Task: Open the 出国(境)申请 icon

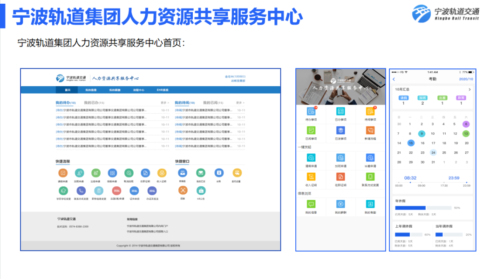Action: coord(116,191)
